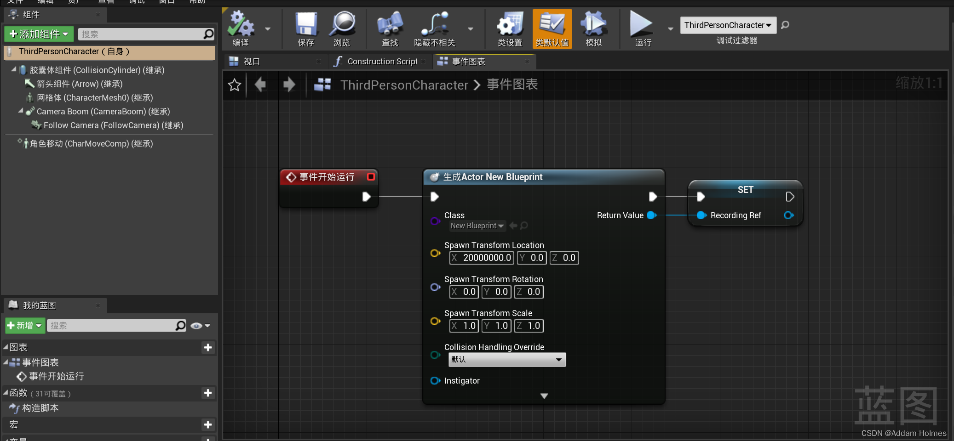Navigate back with left arrow

click(260, 85)
